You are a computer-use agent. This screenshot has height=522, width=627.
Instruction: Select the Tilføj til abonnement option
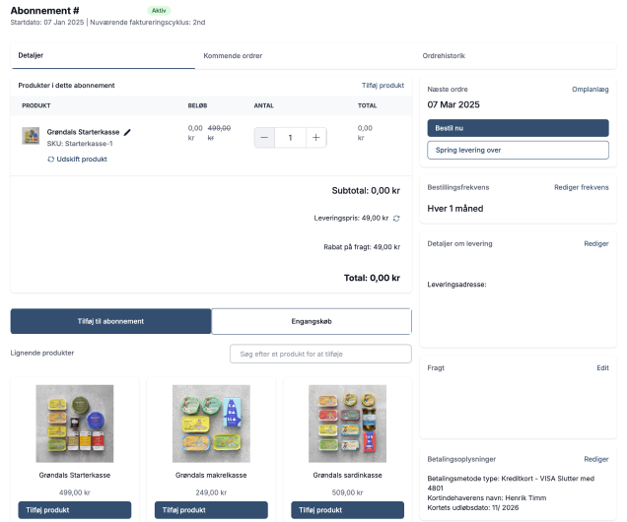[110, 321]
